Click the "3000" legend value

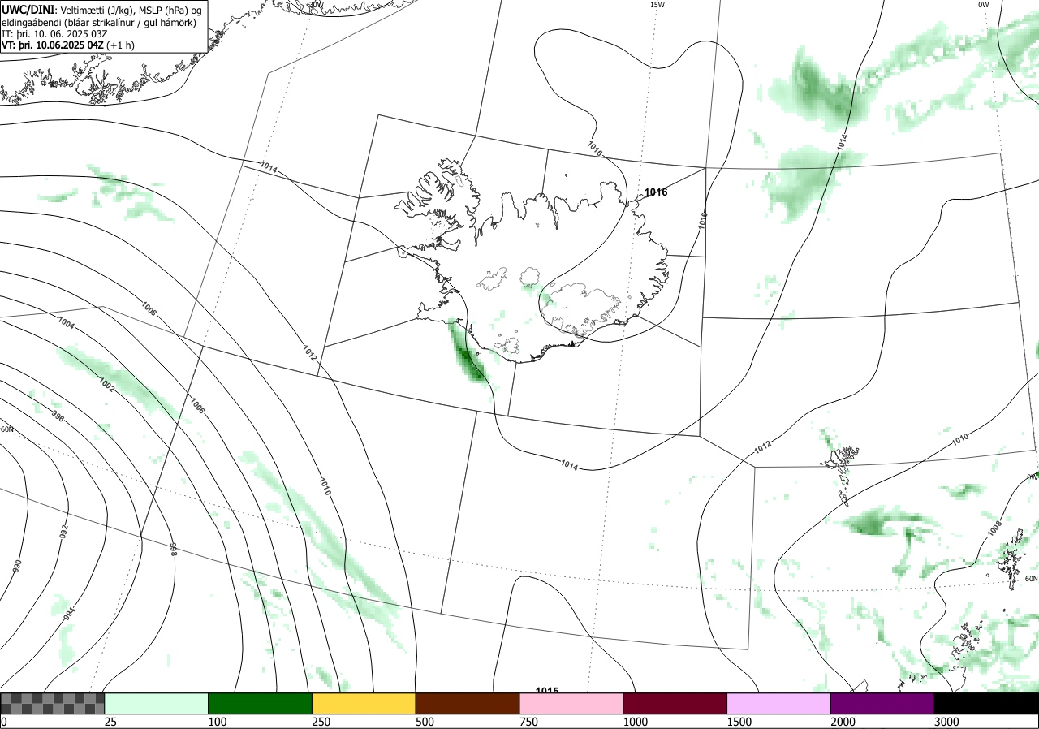(947, 722)
